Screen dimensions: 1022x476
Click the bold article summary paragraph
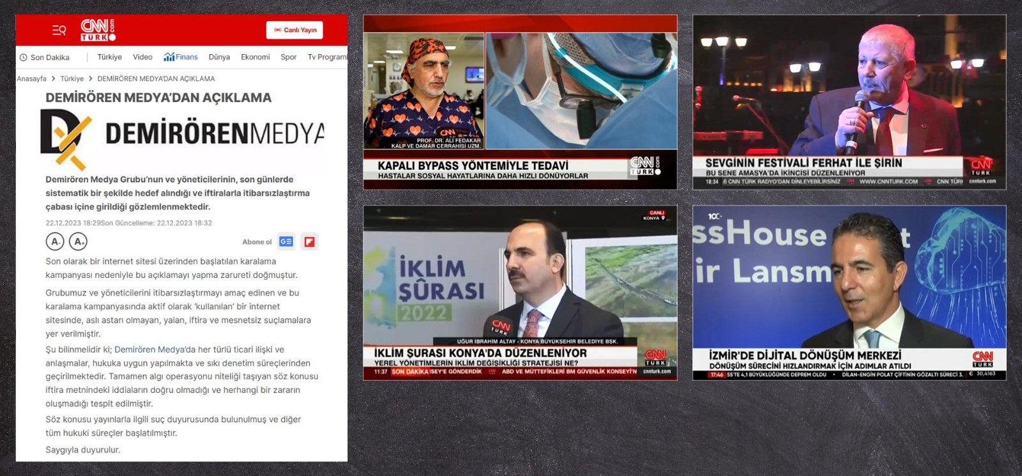pos(178,193)
